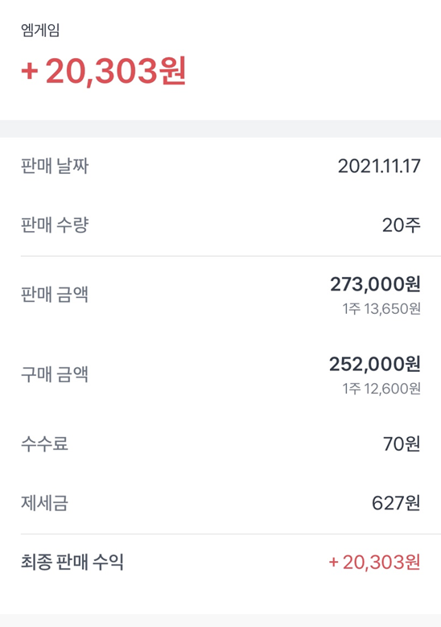Tap the 판매 금액 label
The image size is (441, 627).
pyautogui.click(x=55, y=295)
